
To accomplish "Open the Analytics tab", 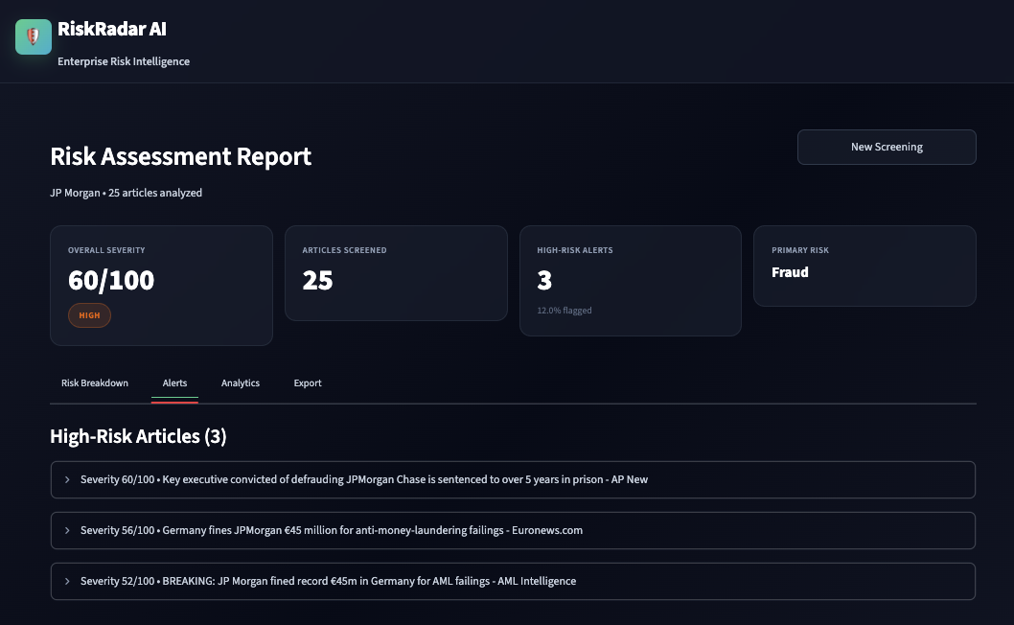I will pyautogui.click(x=241, y=383).
